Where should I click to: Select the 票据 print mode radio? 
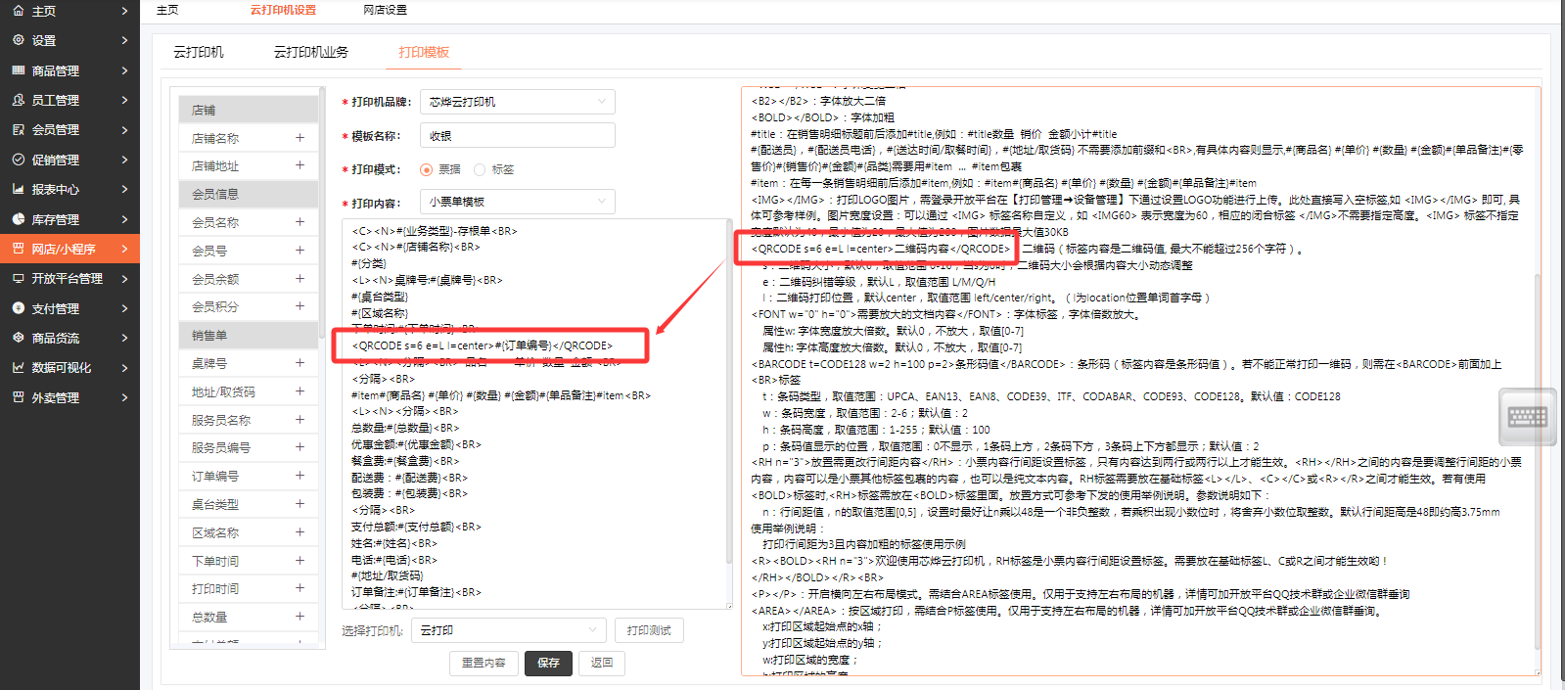[426, 170]
